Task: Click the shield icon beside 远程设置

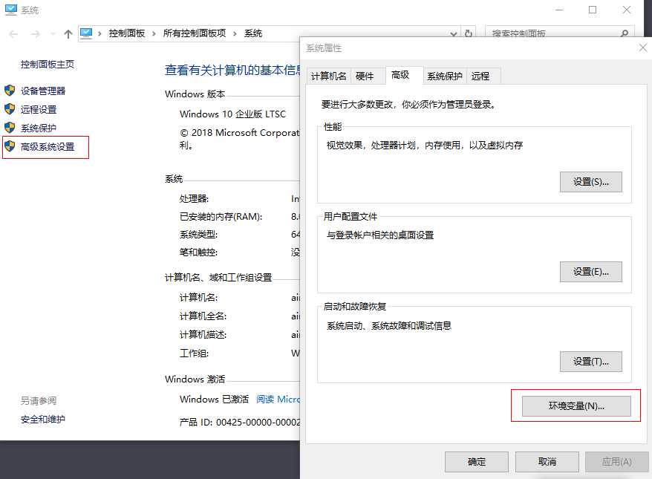Action: pos(10,109)
